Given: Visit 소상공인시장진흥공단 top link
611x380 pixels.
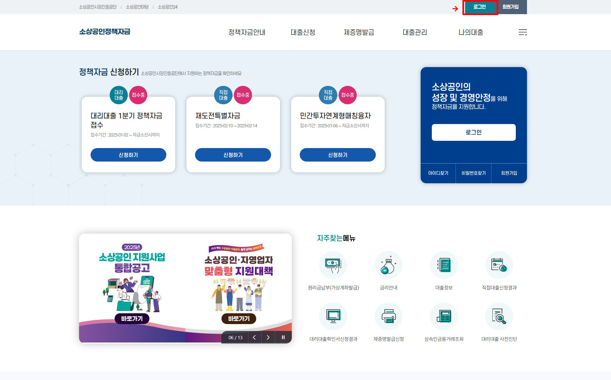Looking at the screenshot, I should point(98,7).
